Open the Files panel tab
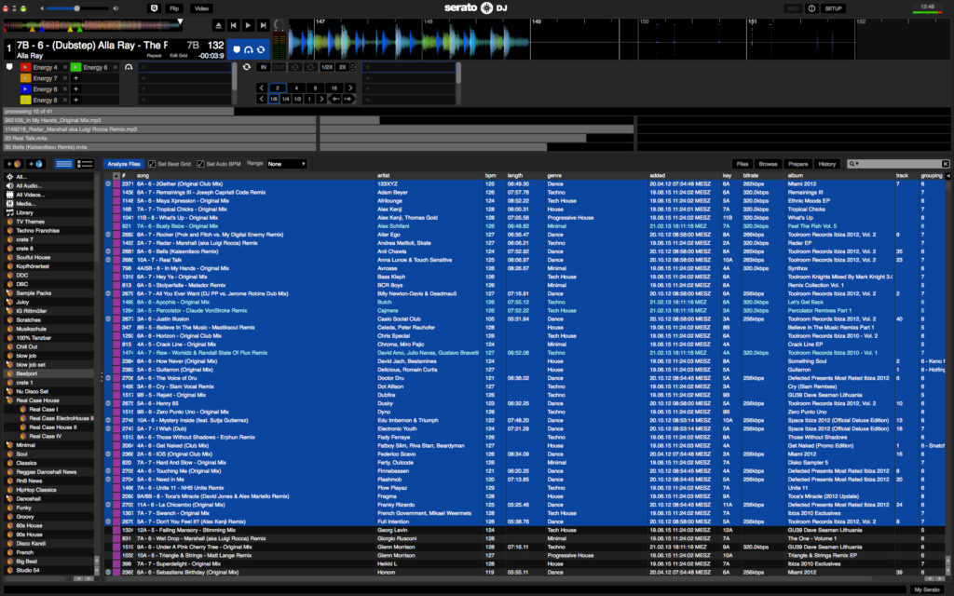 pos(743,164)
